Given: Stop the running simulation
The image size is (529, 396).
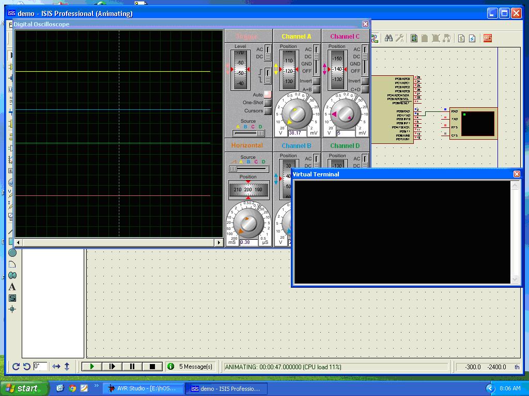Looking at the screenshot, I should (x=152, y=367).
